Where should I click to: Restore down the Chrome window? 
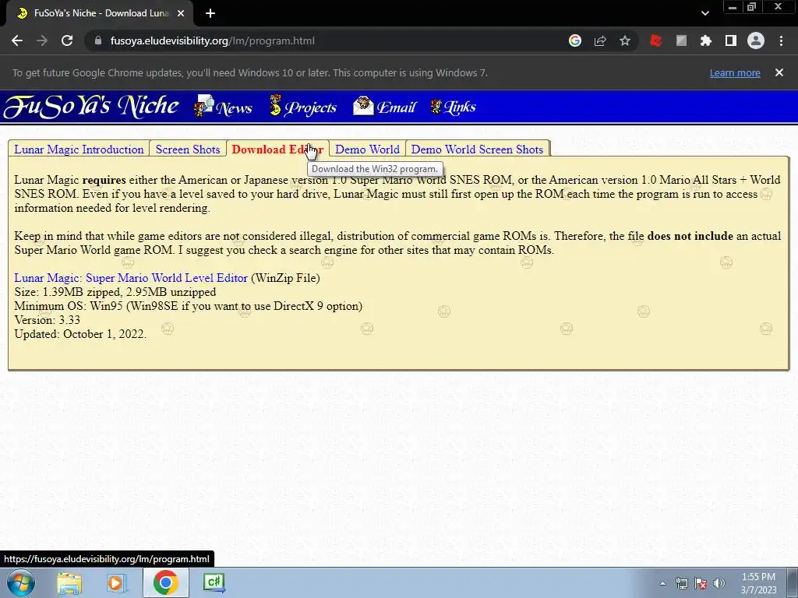pos(752,7)
